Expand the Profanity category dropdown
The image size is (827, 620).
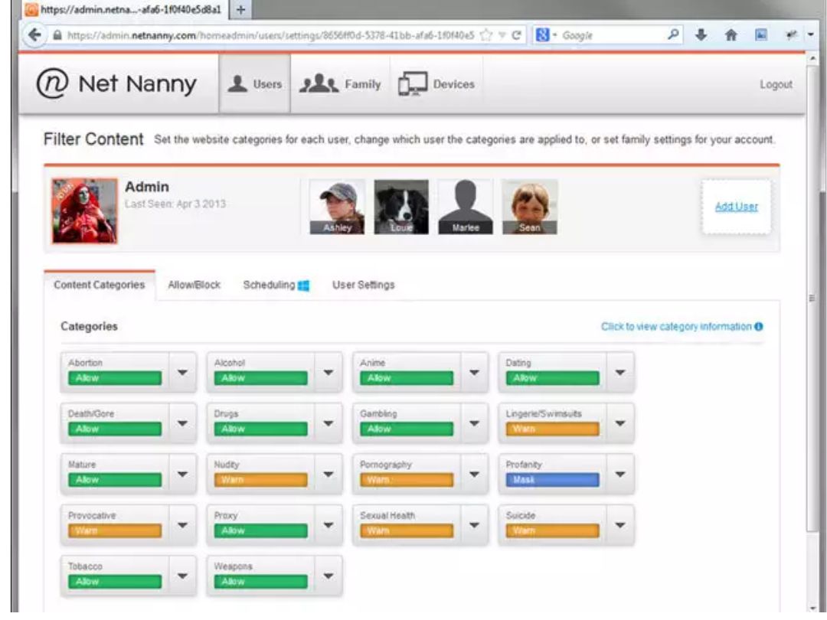(x=620, y=475)
